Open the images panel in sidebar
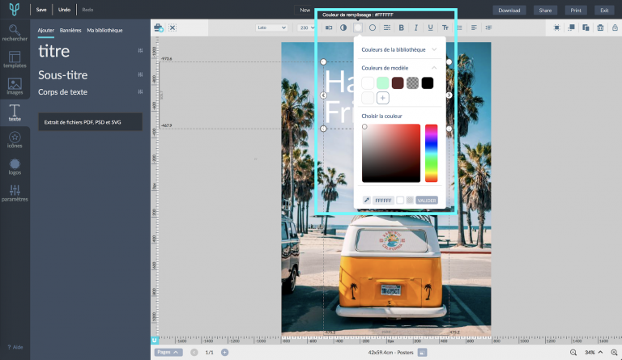The height and width of the screenshot is (360, 622). coord(14,85)
